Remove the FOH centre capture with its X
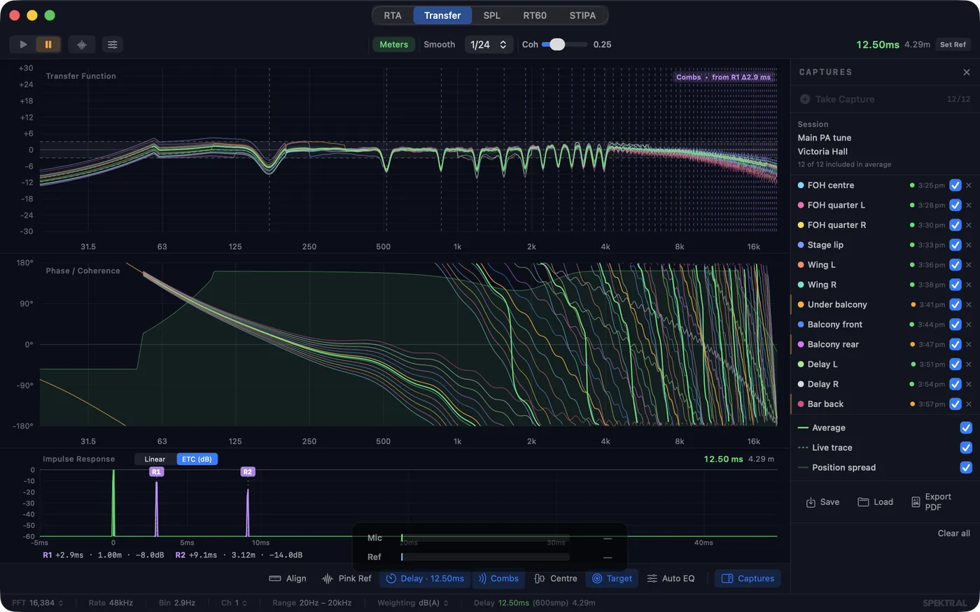 pyautogui.click(x=969, y=185)
